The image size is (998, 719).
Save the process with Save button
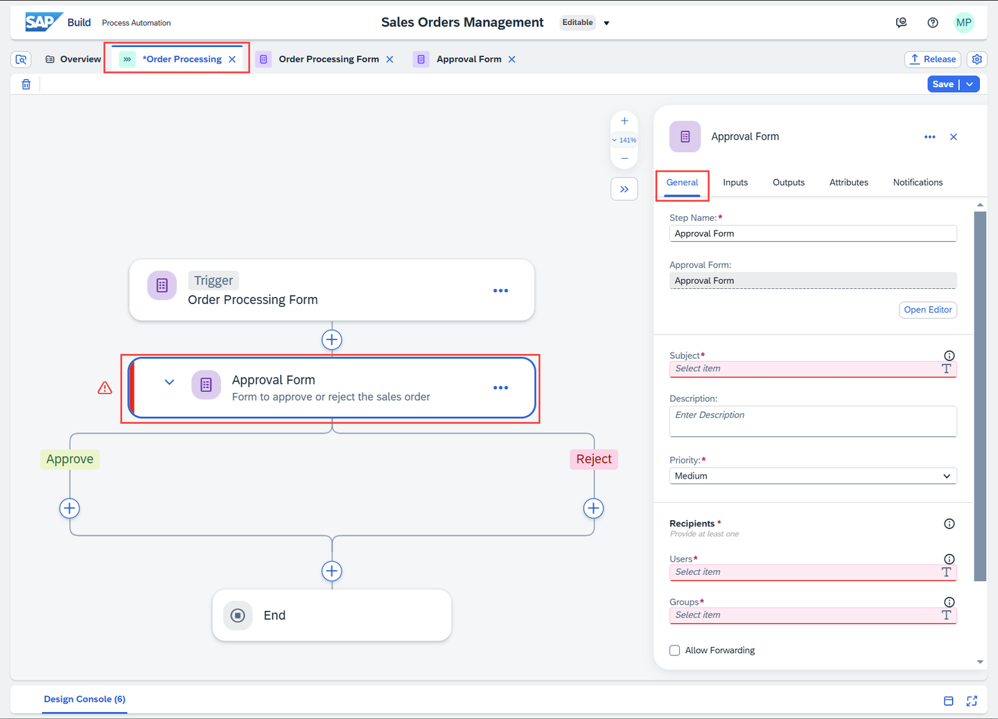(x=943, y=85)
